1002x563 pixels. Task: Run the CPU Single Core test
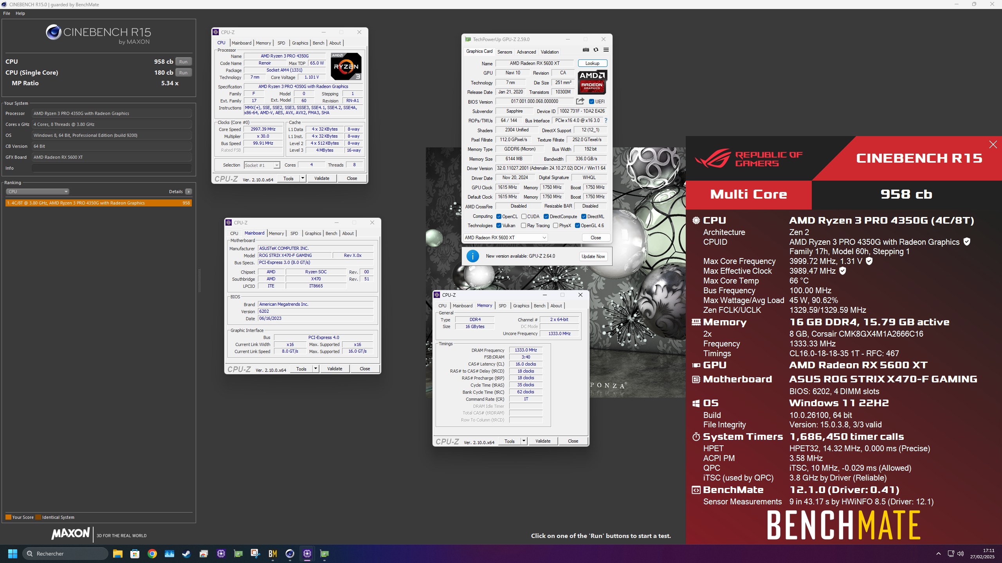click(184, 73)
